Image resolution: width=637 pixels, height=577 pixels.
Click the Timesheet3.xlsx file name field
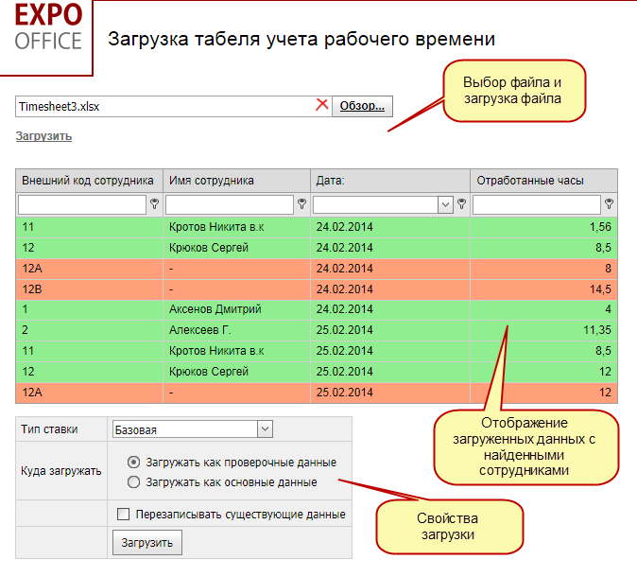(x=164, y=106)
